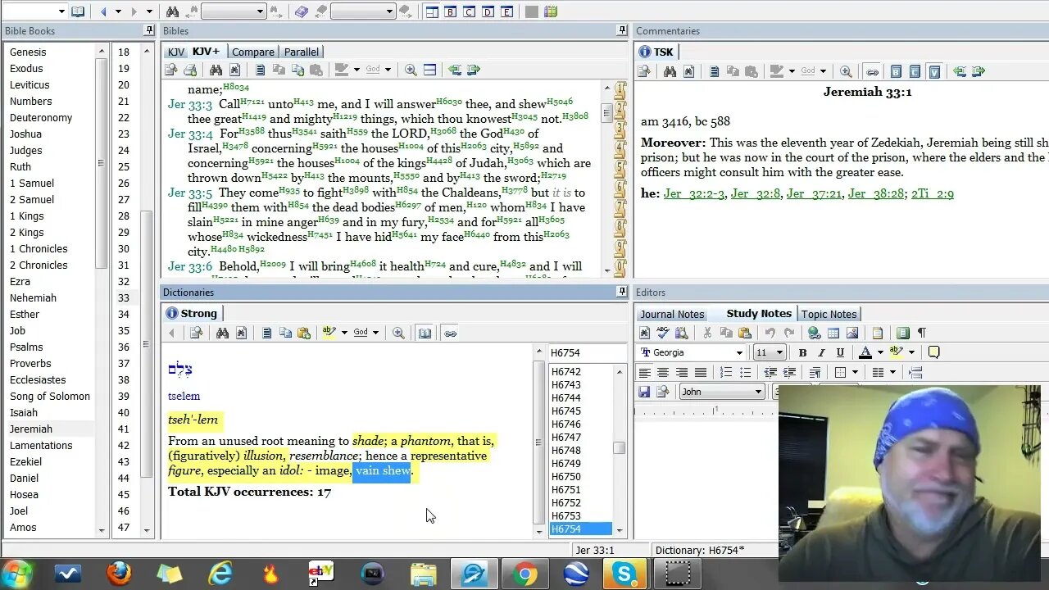
Task: Open the font color dropdown arrow in the editor
Action: click(879, 352)
